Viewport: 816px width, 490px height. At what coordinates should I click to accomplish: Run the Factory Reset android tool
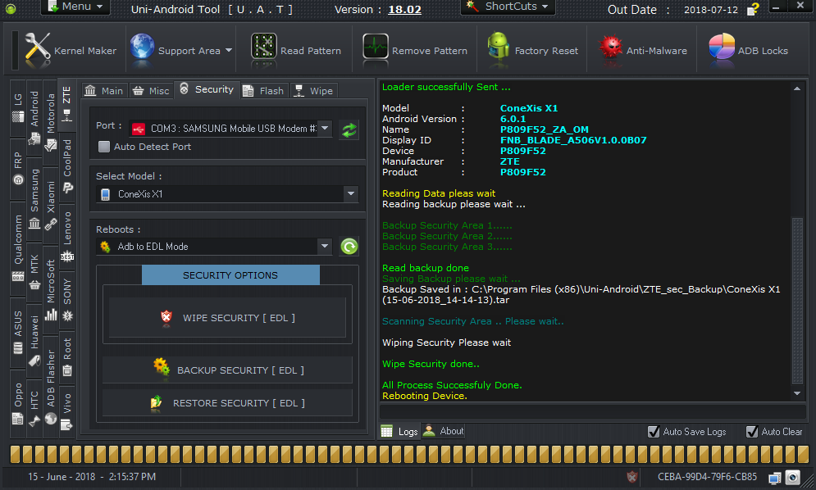coord(532,51)
